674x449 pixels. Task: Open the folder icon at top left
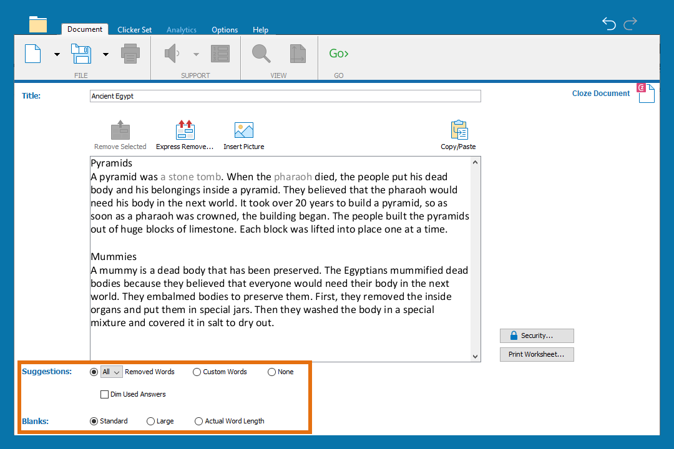coord(38,25)
